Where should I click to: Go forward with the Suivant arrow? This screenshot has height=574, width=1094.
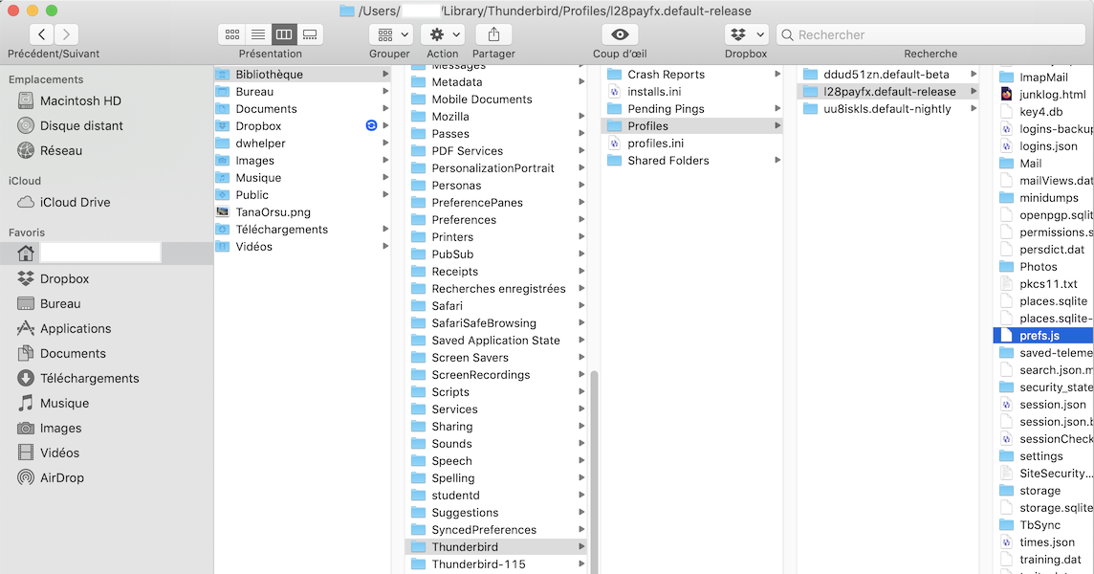pos(66,34)
